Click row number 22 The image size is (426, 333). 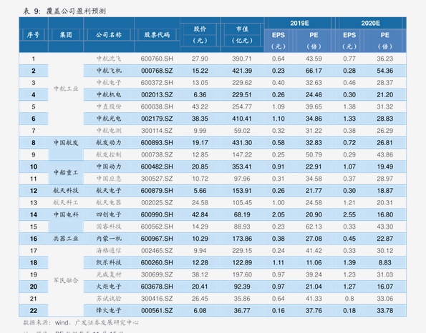coord(33,311)
